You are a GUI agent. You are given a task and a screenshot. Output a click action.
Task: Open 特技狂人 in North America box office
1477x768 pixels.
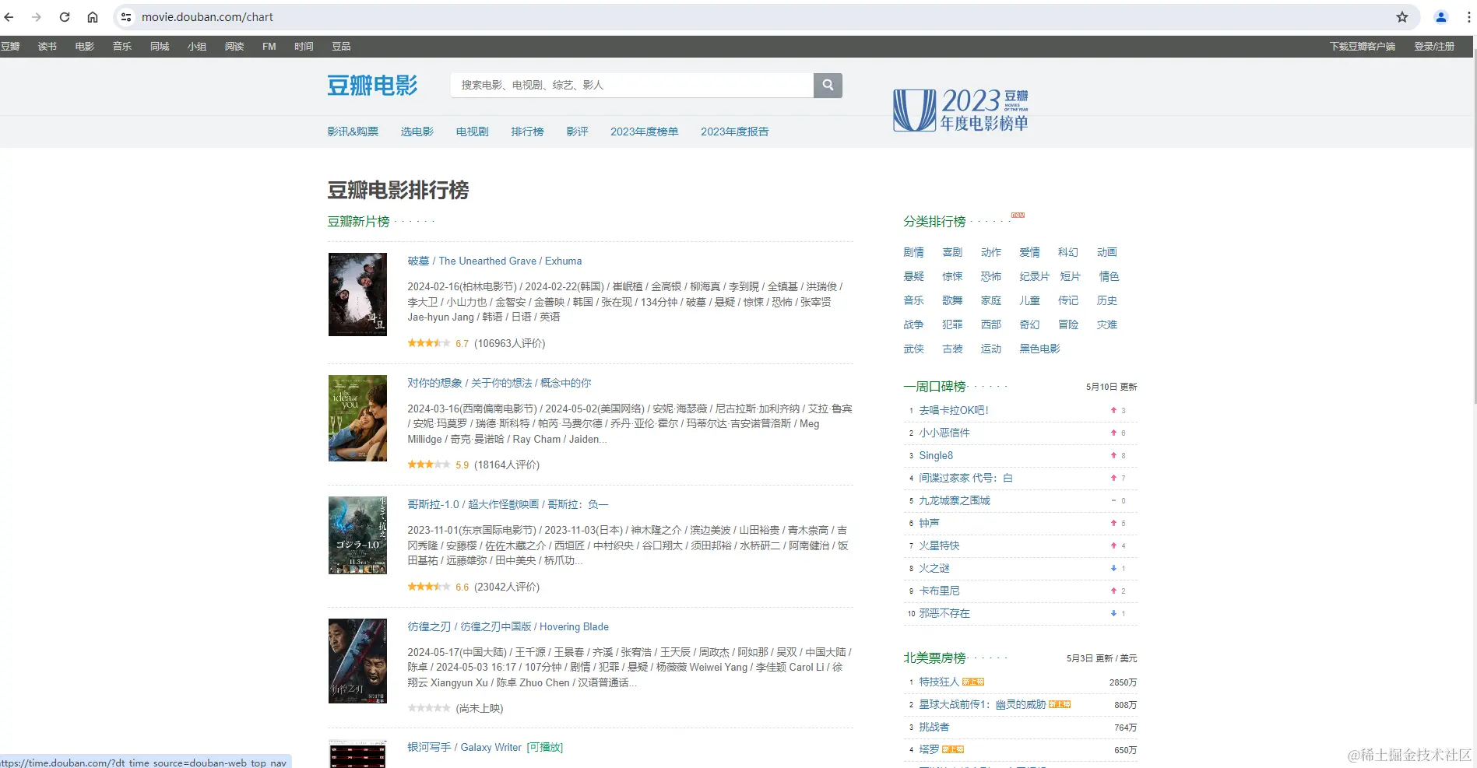pyautogui.click(x=939, y=682)
